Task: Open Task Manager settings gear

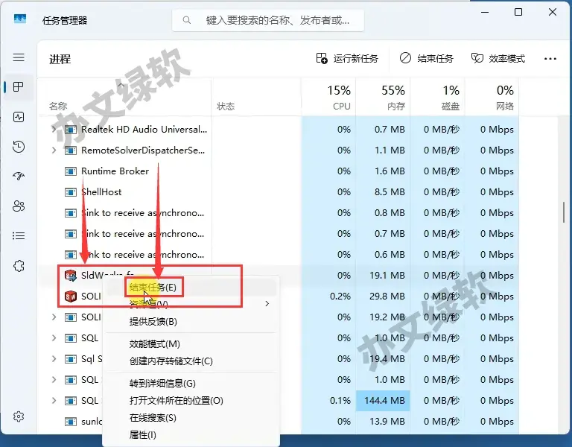Action: coord(19,416)
